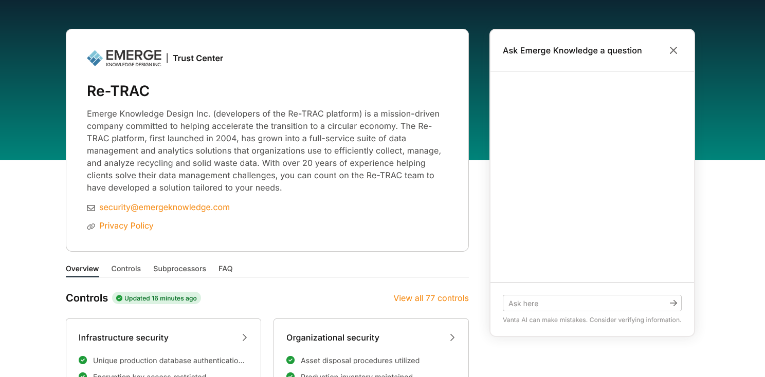Click check icon next to Asset disposal procedures utilized
This screenshot has width=765, height=377.
click(x=290, y=360)
